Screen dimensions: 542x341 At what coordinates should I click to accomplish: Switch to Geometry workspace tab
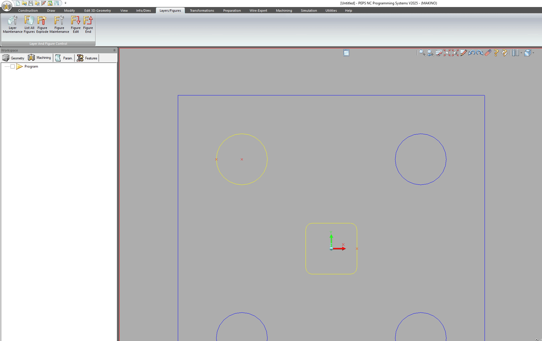click(x=13, y=58)
